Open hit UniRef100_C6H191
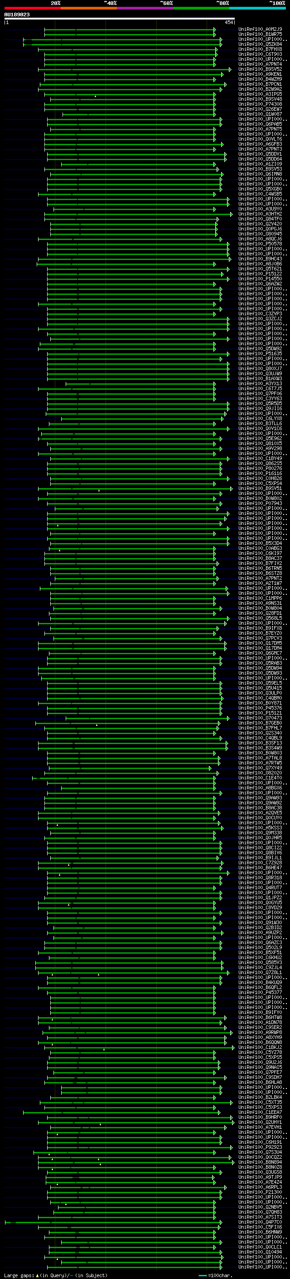290x1279 pixels. [x=260, y=1142]
